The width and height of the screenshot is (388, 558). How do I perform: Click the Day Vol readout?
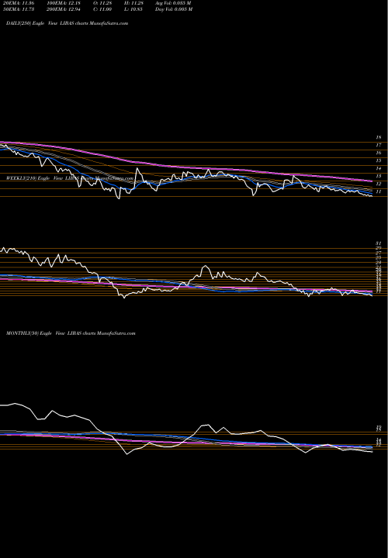click(x=174, y=9)
